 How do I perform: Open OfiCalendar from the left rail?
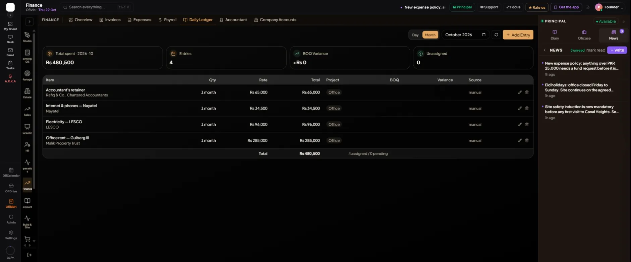pos(11,172)
